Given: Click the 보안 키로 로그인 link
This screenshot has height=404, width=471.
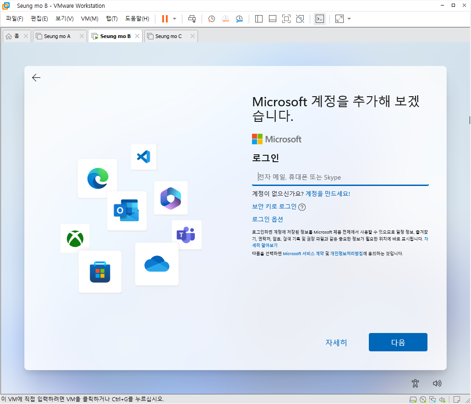Looking at the screenshot, I should (x=274, y=207).
